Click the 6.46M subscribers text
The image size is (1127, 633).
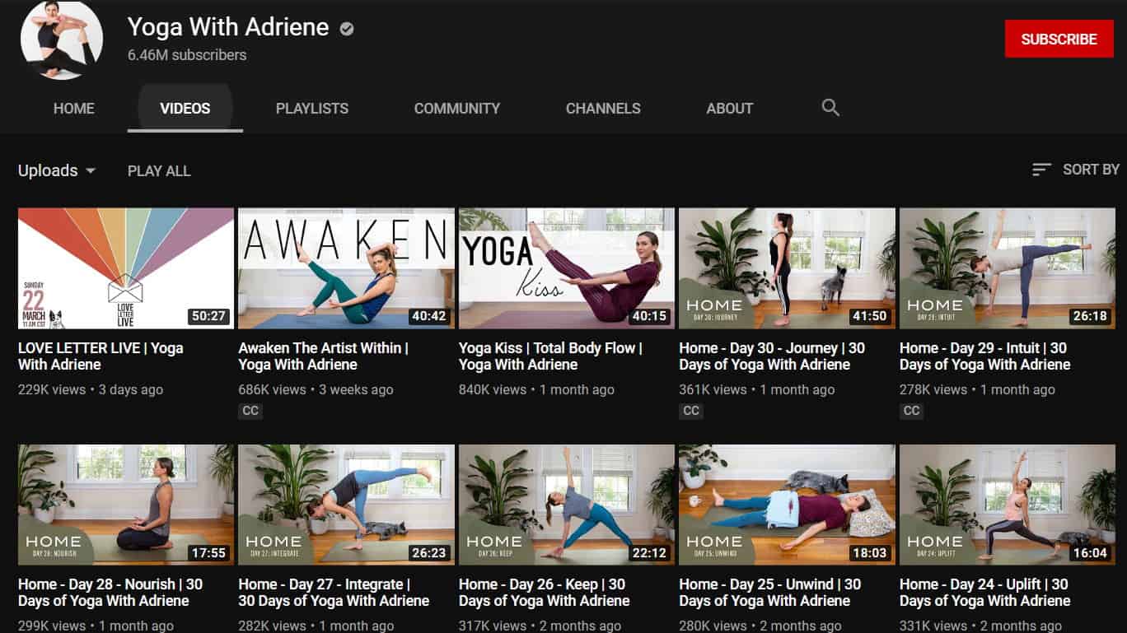point(187,55)
